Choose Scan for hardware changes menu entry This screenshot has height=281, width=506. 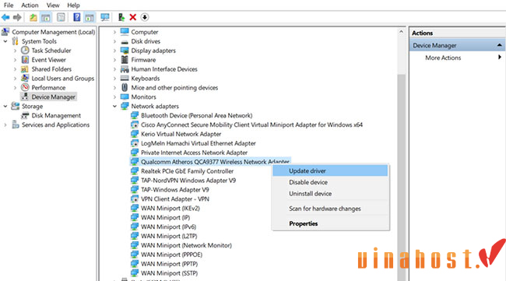(330, 209)
